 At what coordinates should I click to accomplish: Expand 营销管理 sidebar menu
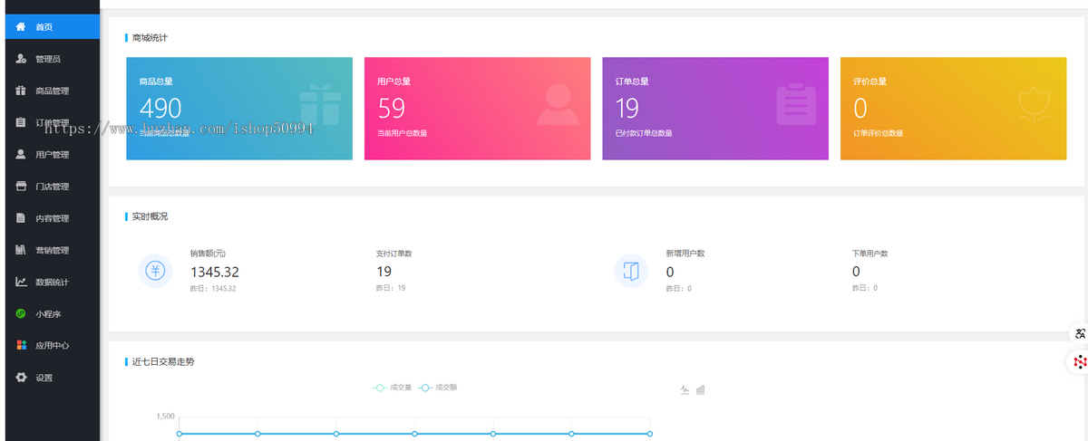(52, 250)
